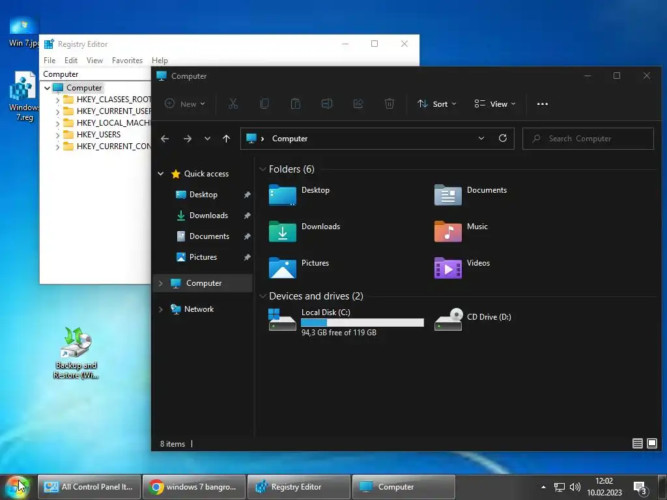Click the Rename icon in Explorer toolbar
The height and width of the screenshot is (500, 667).
pos(327,104)
